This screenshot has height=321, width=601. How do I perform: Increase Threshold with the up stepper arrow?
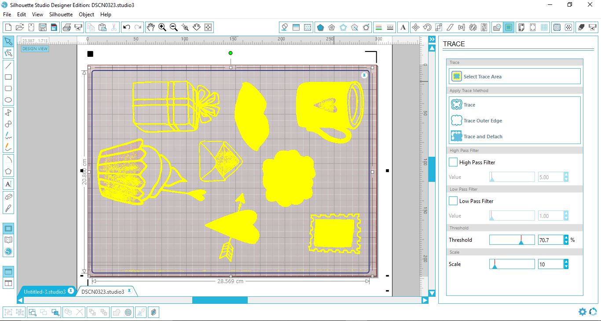[x=566, y=237]
